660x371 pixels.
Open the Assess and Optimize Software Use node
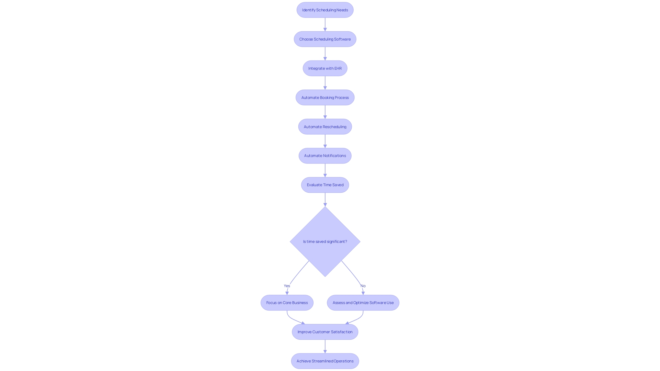pos(363,303)
